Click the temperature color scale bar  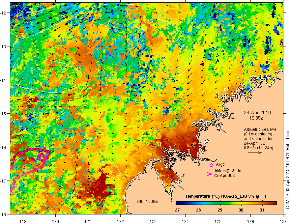point(226,203)
